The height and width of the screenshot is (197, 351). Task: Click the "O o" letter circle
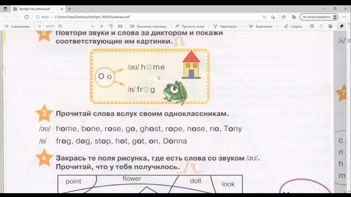[x=105, y=77]
